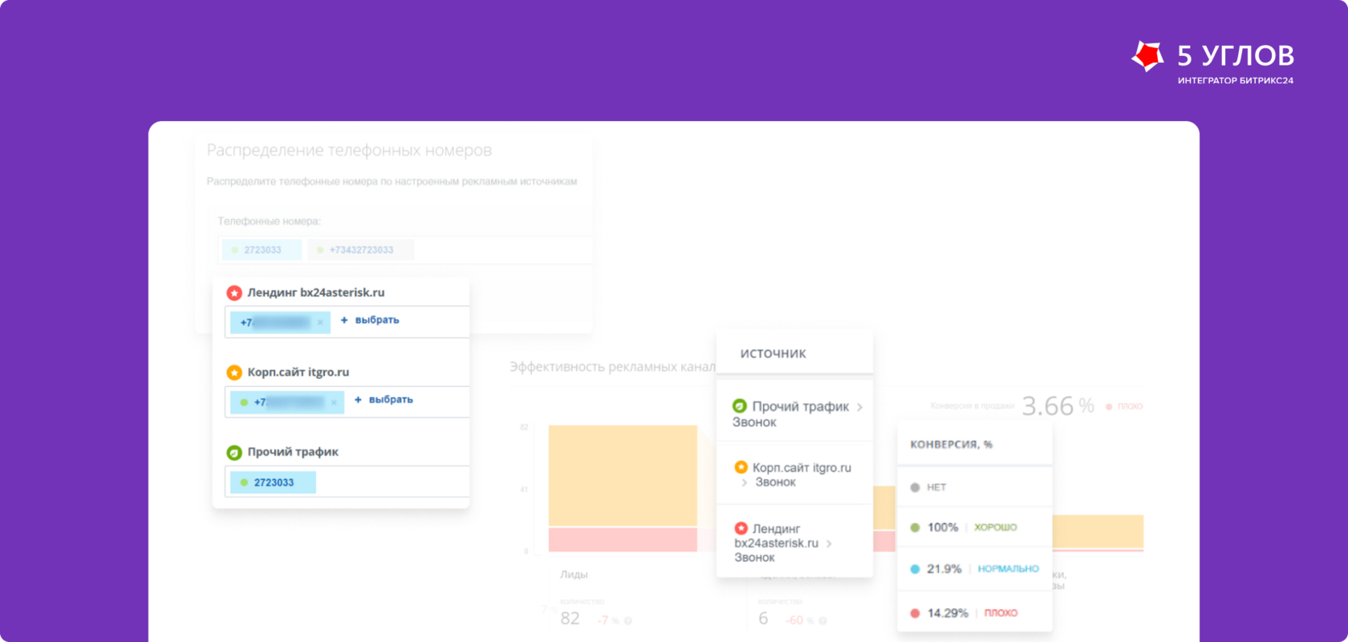Click the blue dot next to 21.9%
The image size is (1348, 642).
(915, 569)
